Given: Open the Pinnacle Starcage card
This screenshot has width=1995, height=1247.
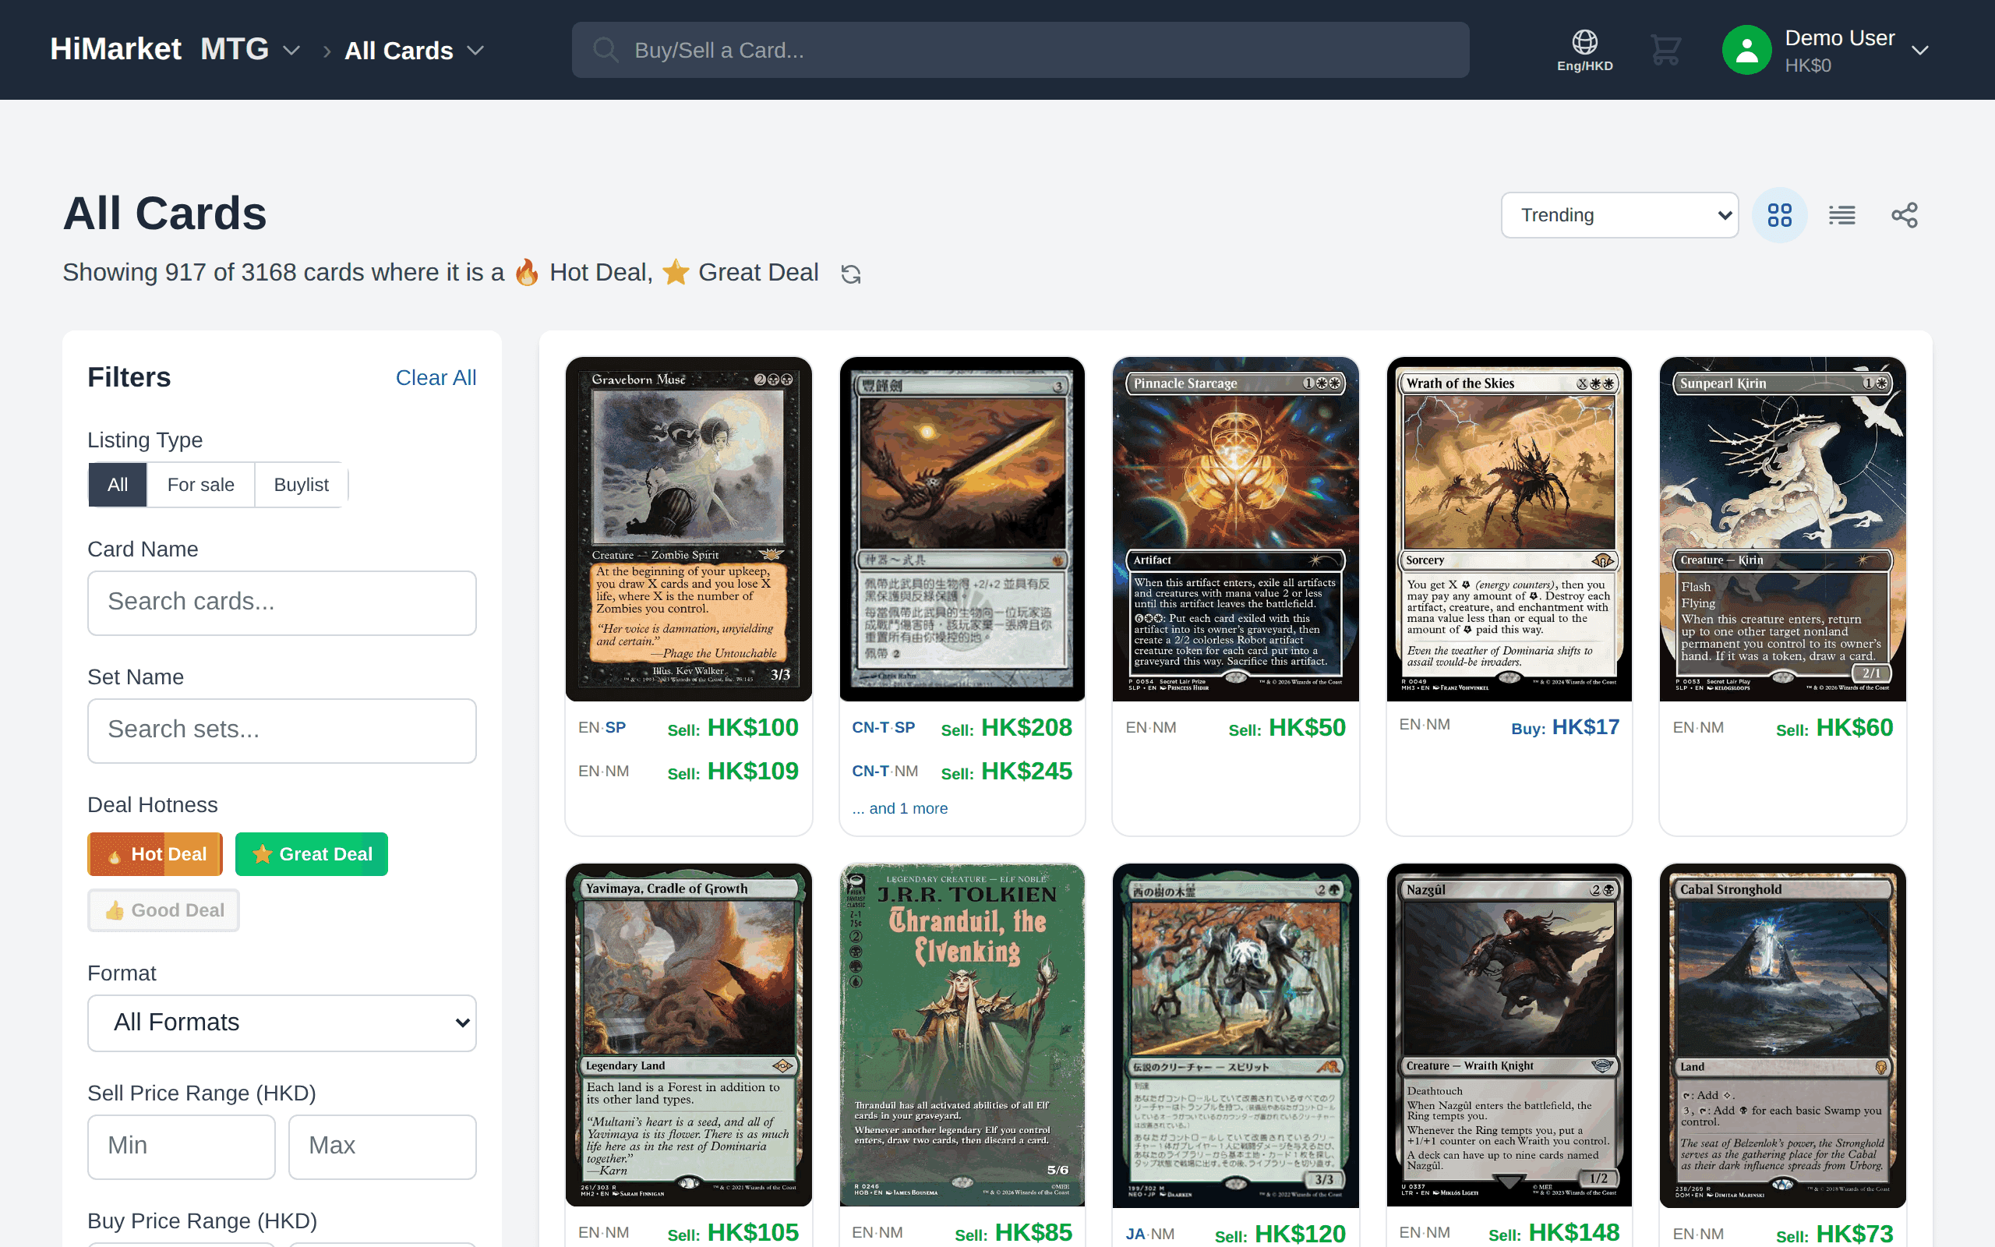Looking at the screenshot, I should 1235,528.
